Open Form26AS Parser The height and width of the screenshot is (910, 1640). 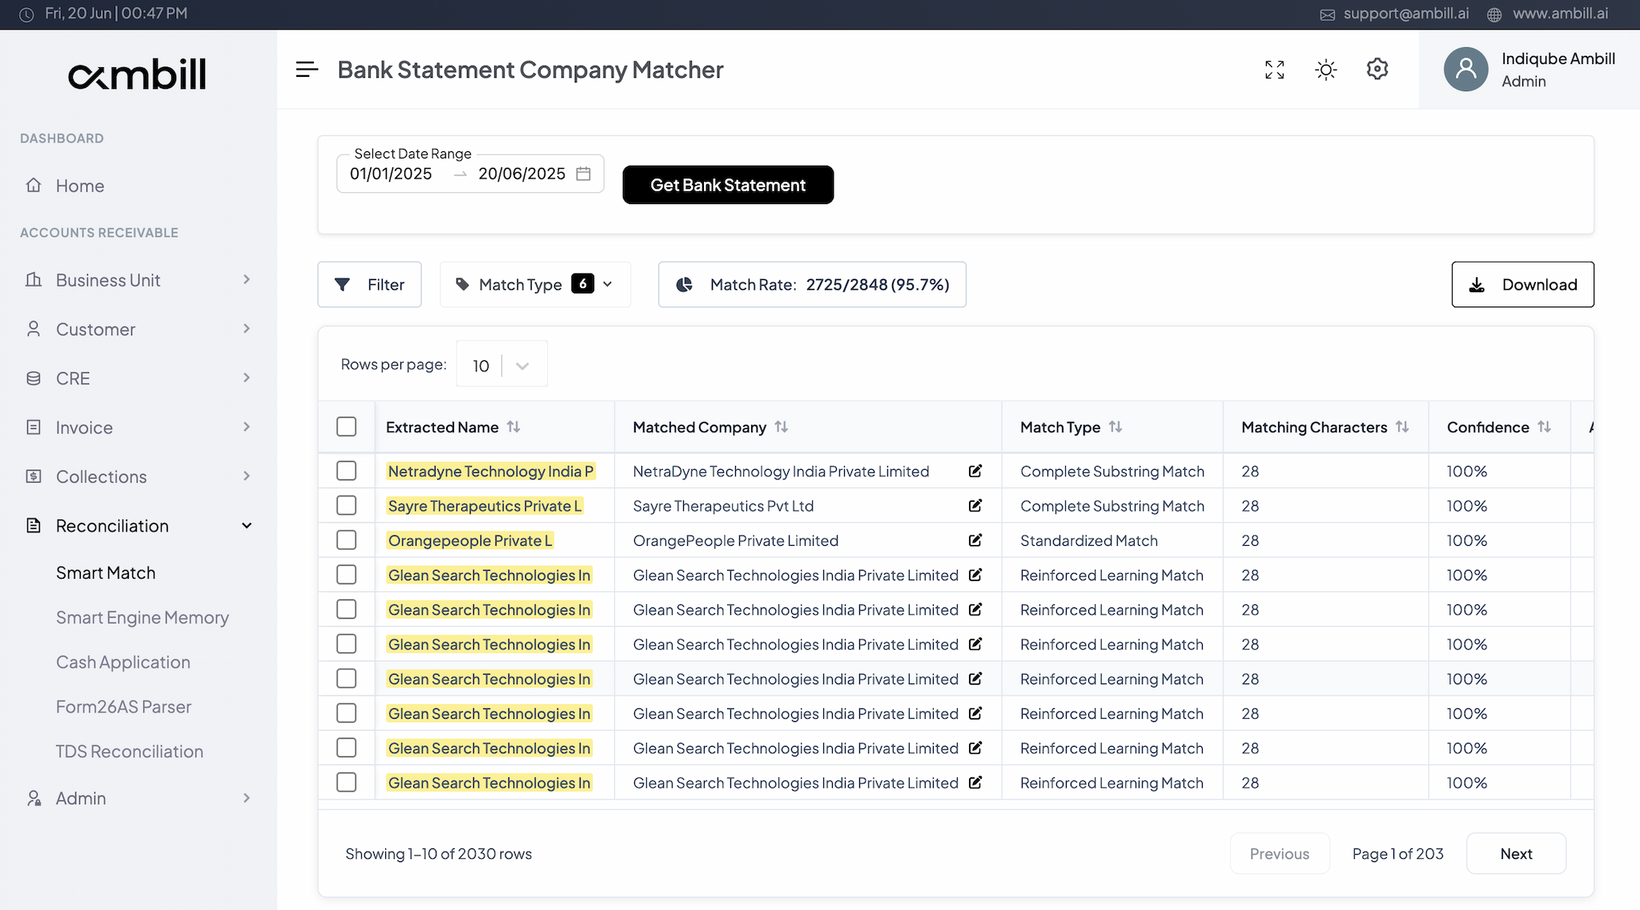click(x=123, y=707)
